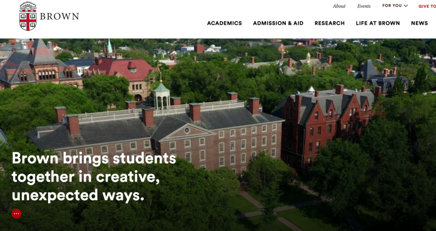
Task: Navigate to the NEWS section
Action: 419,23
